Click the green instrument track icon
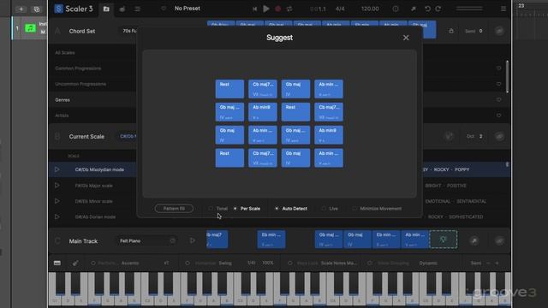 click(x=31, y=28)
